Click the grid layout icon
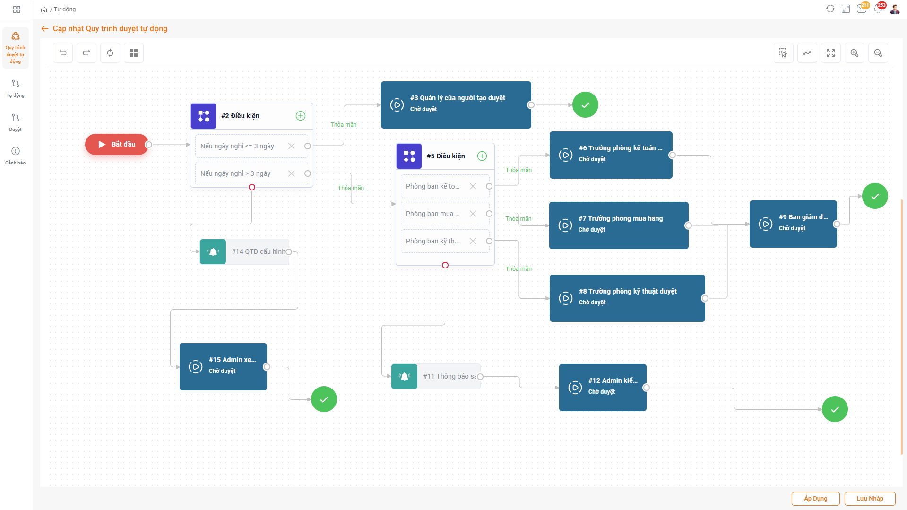The image size is (907, 510). [134, 53]
